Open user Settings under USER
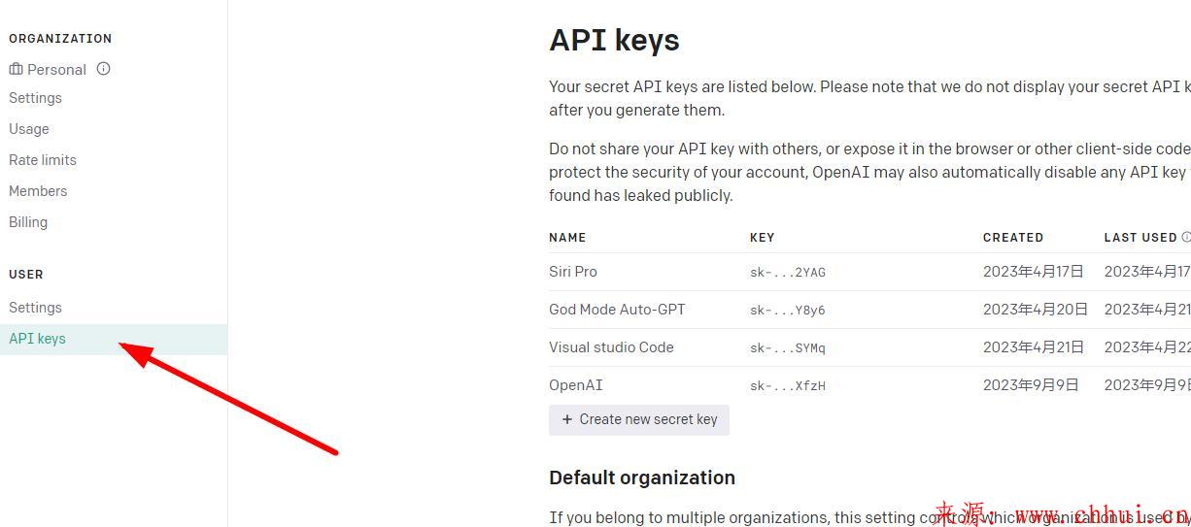 pos(35,308)
